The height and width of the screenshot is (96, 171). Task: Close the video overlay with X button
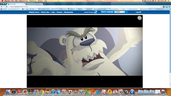pyautogui.click(x=139, y=18)
